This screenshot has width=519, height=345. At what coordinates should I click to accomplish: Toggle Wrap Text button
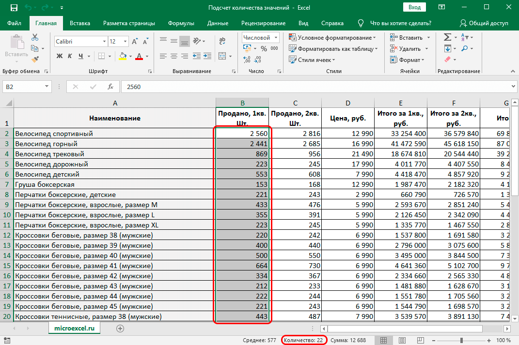(222, 42)
